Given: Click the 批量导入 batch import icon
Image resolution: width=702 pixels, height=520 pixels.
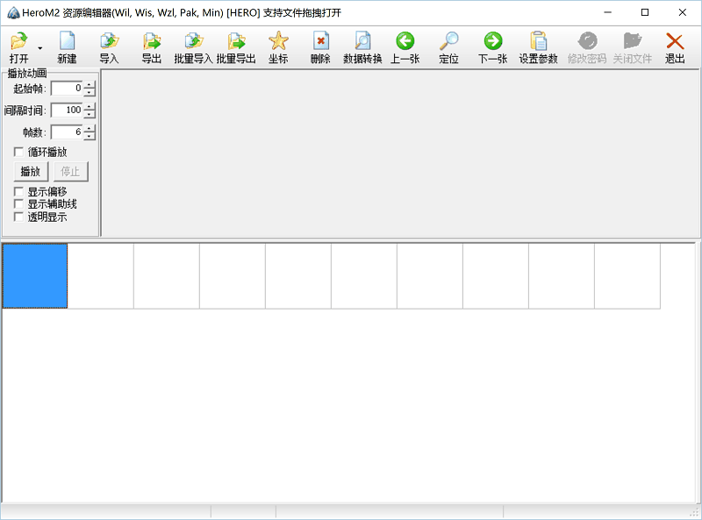Looking at the screenshot, I should (x=193, y=42).
